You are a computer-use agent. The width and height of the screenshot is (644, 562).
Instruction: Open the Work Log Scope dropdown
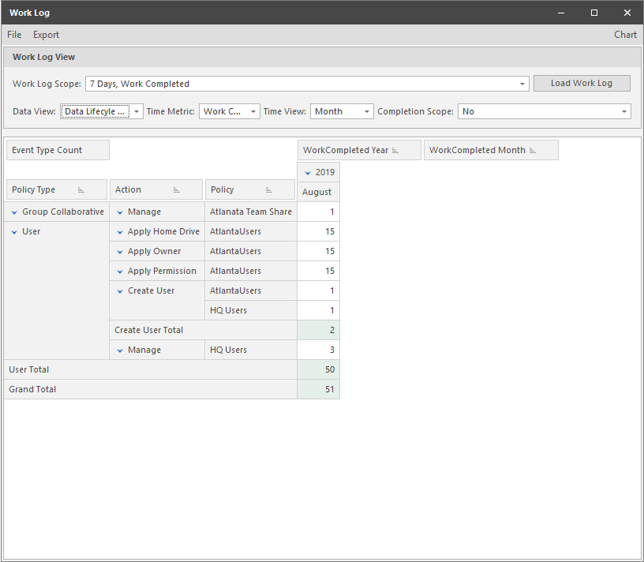522,84
